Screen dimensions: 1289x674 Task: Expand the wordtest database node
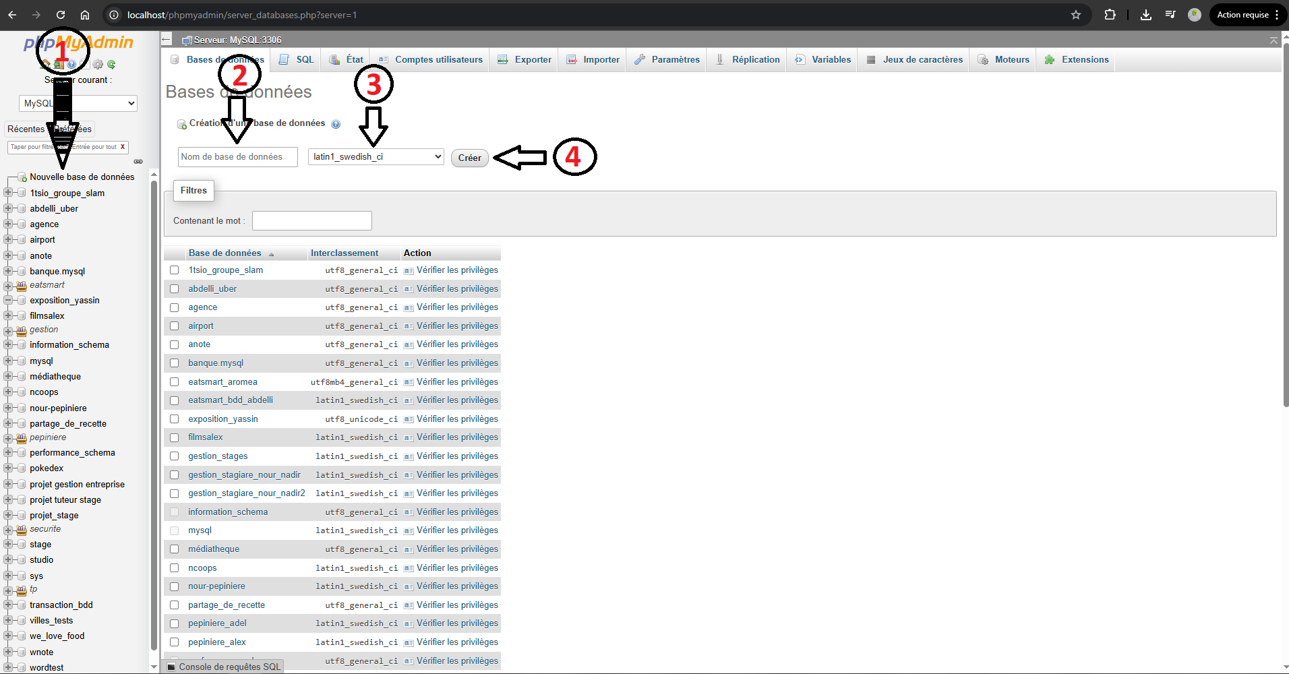(x=8, y=667)
